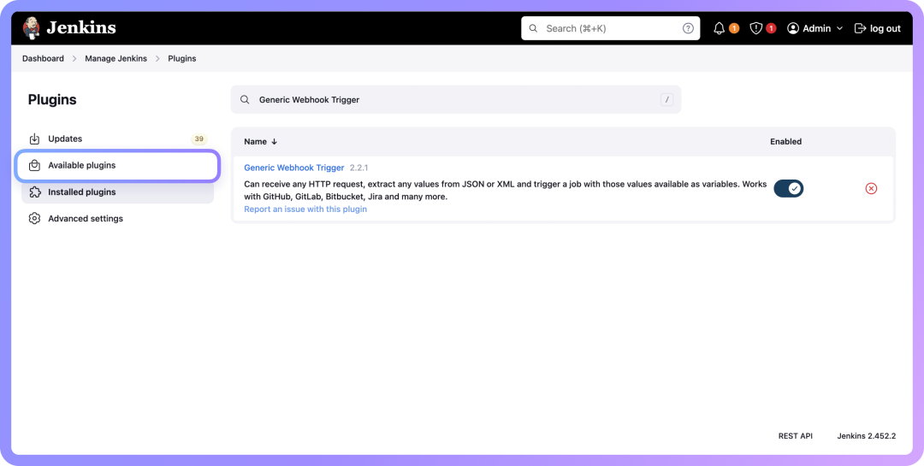Select Available plugins in sidebar

point(118,166)
